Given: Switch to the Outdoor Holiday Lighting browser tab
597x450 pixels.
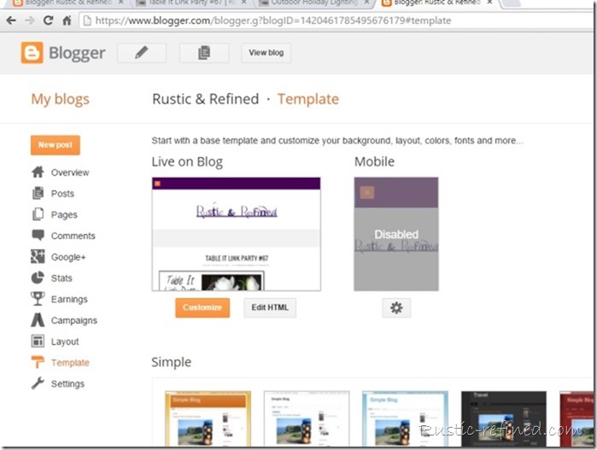Looking at the screenshot, I should tap(314, 3).
